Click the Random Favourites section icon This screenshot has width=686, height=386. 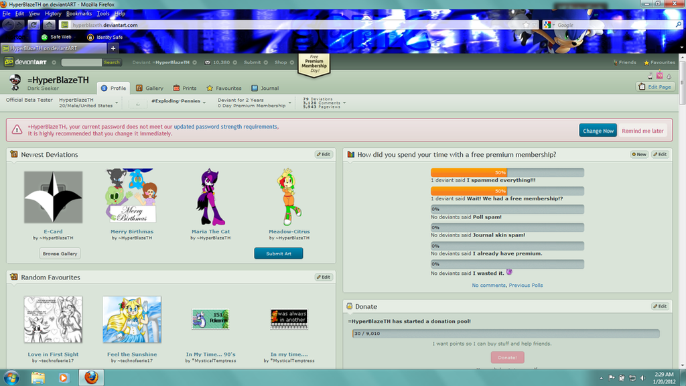click(14, 277)
